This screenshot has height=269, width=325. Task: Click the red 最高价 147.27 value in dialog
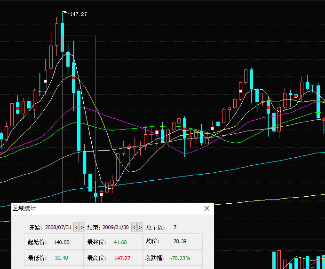(x=121, y=258)
